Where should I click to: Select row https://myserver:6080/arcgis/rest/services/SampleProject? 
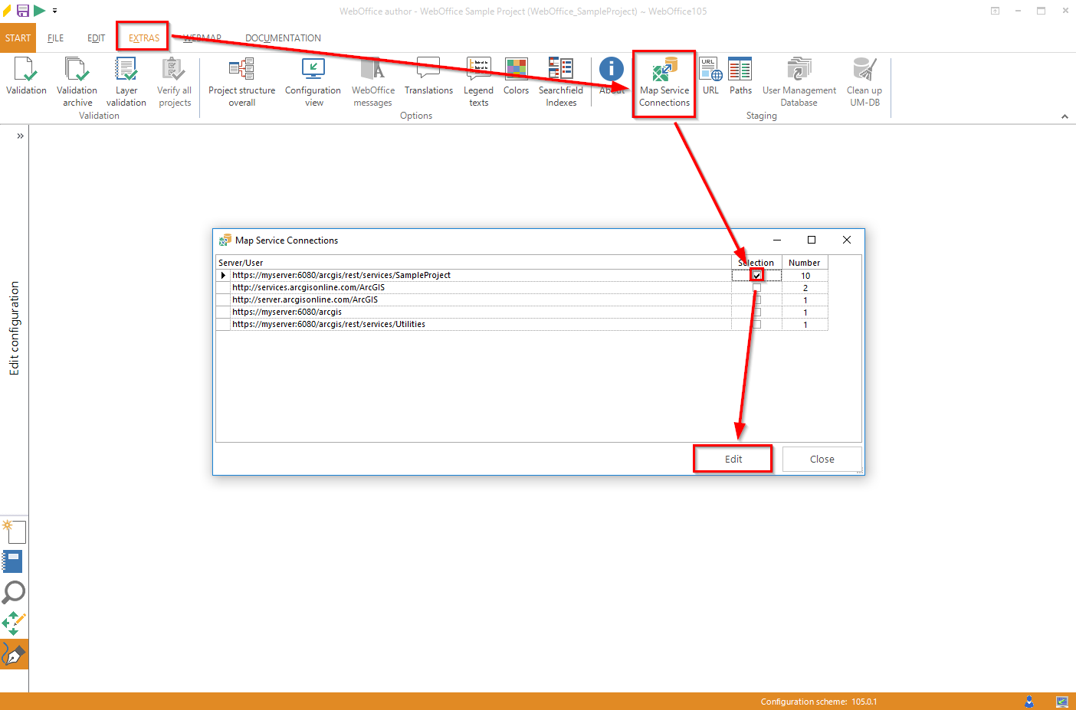(481, 275)
